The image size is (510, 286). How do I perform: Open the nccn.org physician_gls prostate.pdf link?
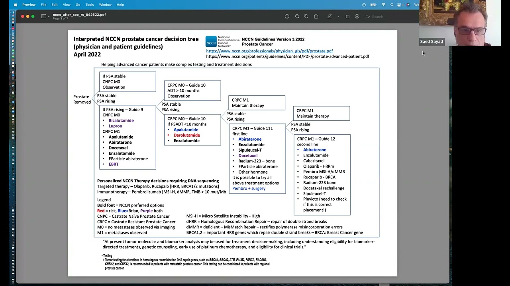coord(269,51)
